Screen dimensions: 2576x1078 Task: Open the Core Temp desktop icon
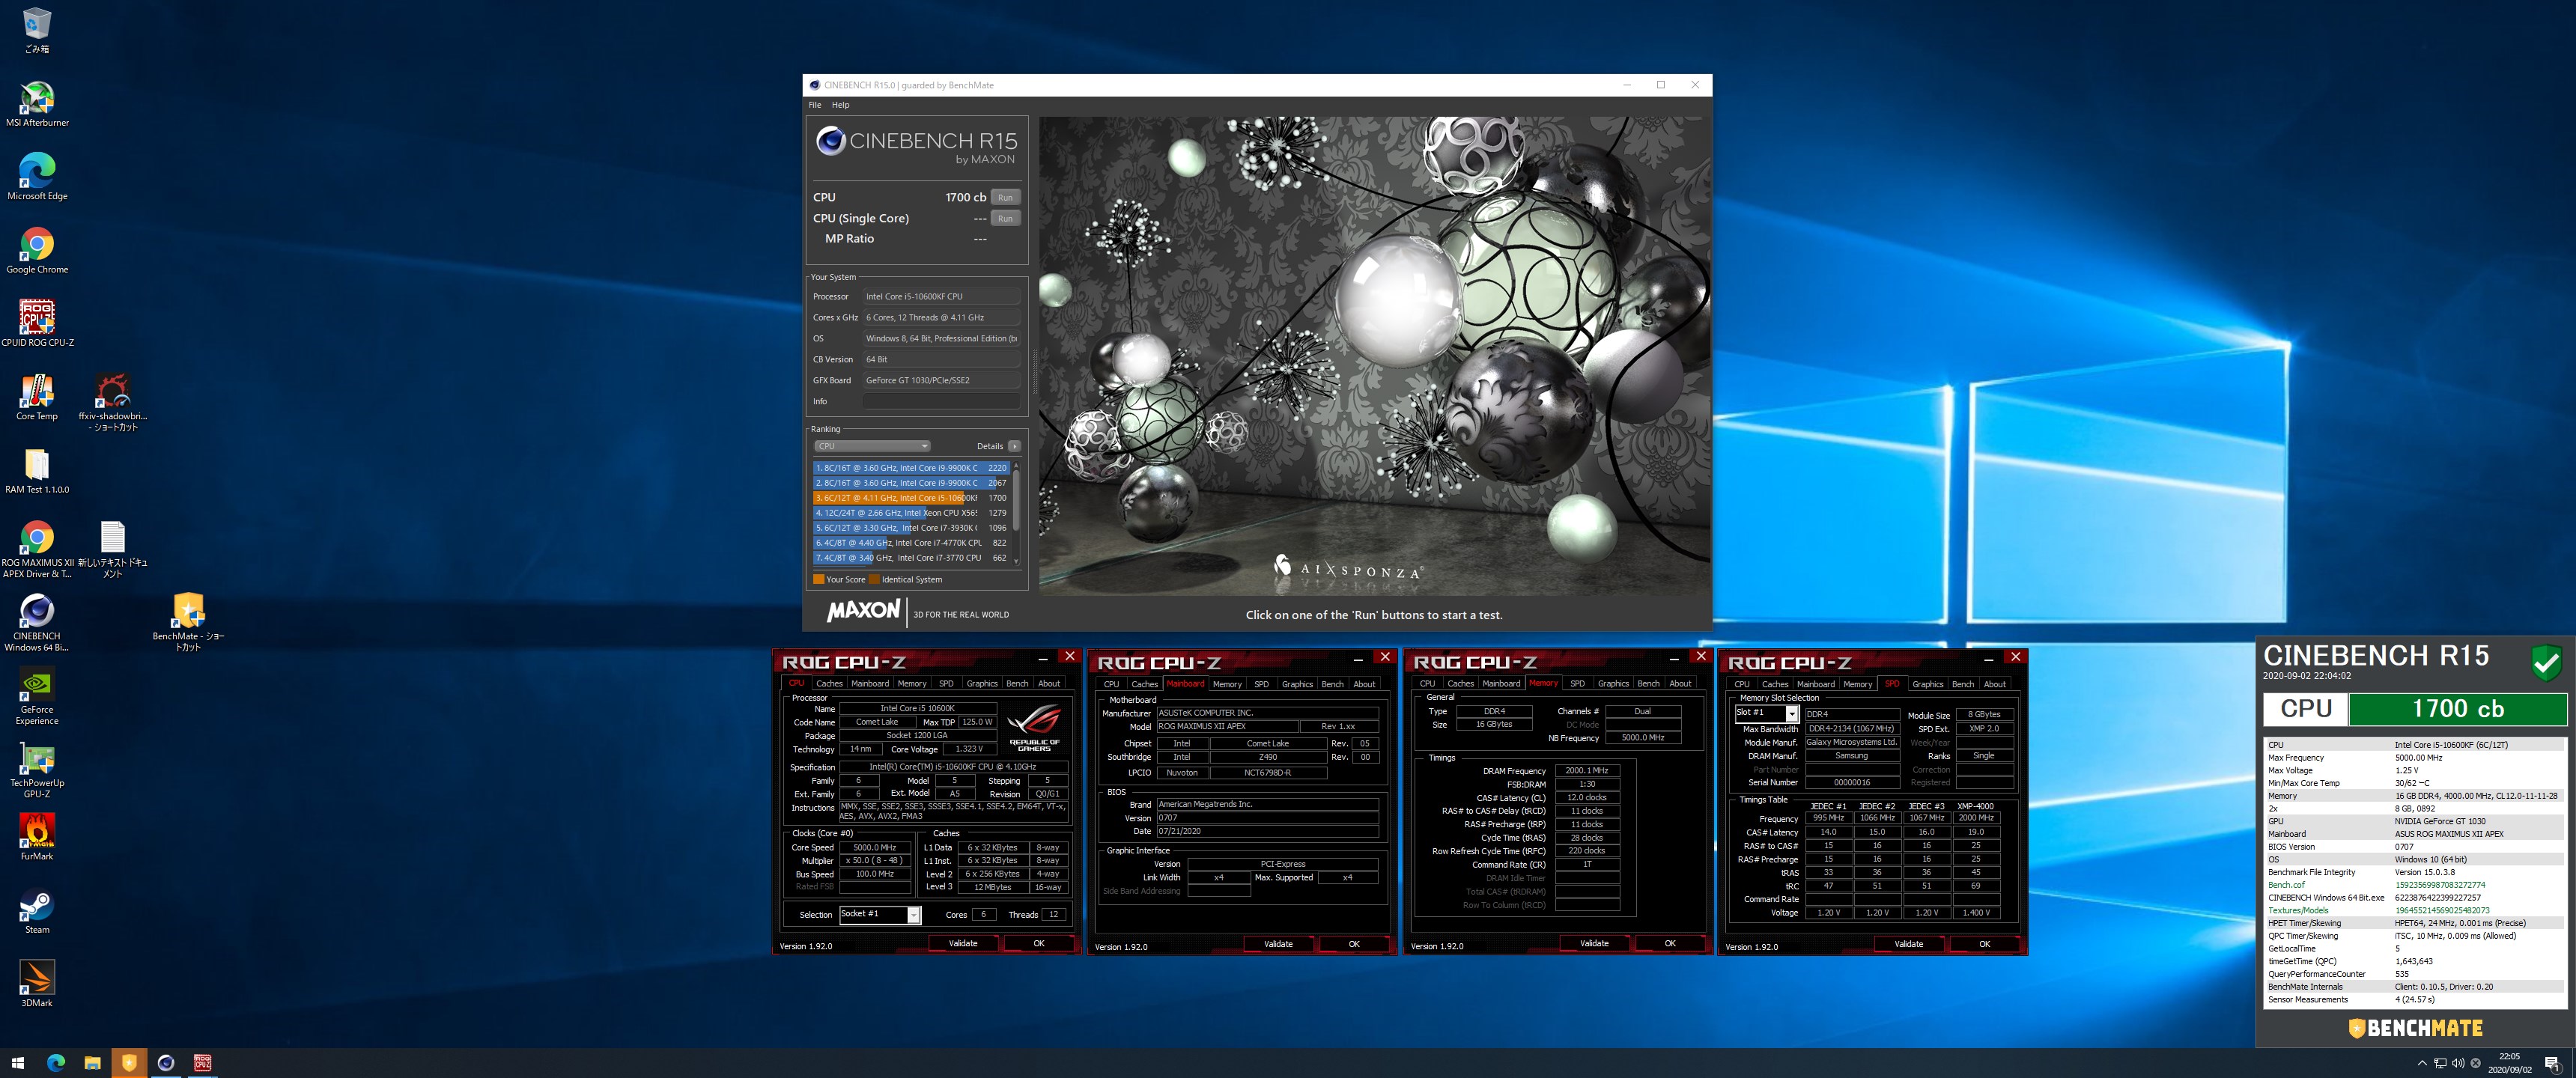[x=37, y=397]
